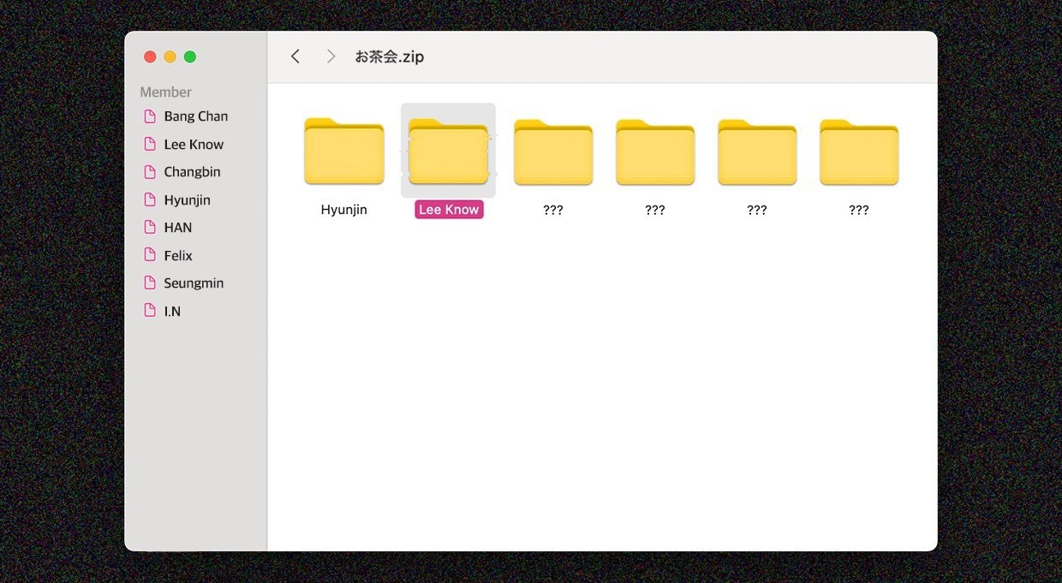
Task: Click the back navigation arrow
Action: point(295,57)
